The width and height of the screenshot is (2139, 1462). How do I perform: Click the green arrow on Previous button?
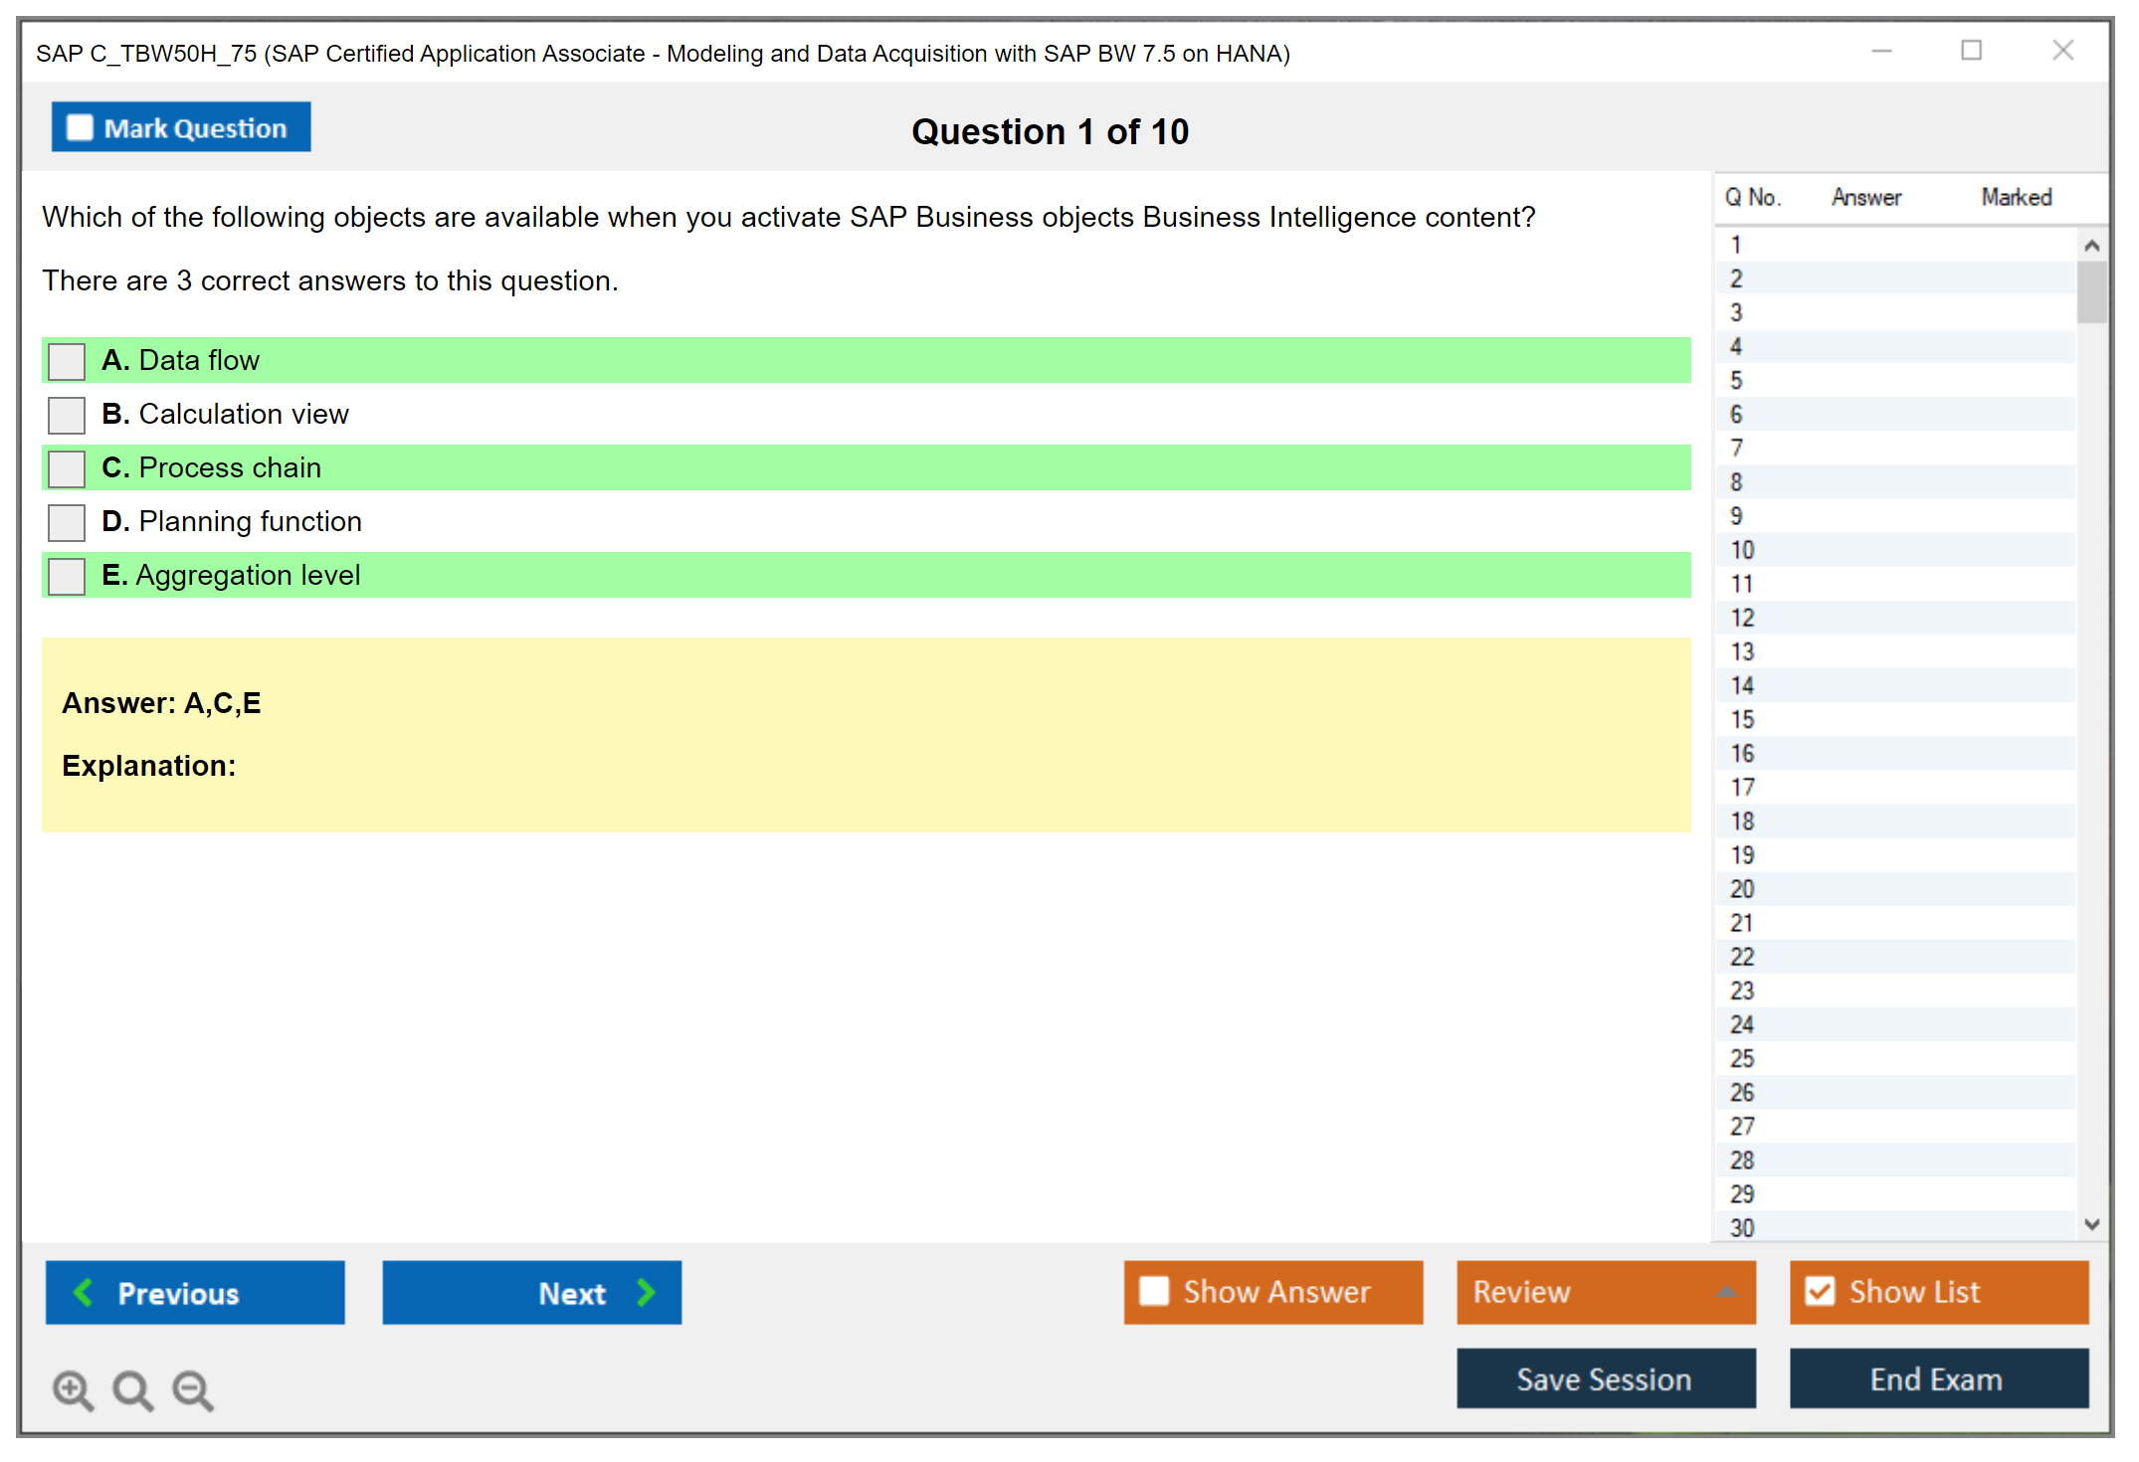pyautogui.click(x=84, y=1292)
